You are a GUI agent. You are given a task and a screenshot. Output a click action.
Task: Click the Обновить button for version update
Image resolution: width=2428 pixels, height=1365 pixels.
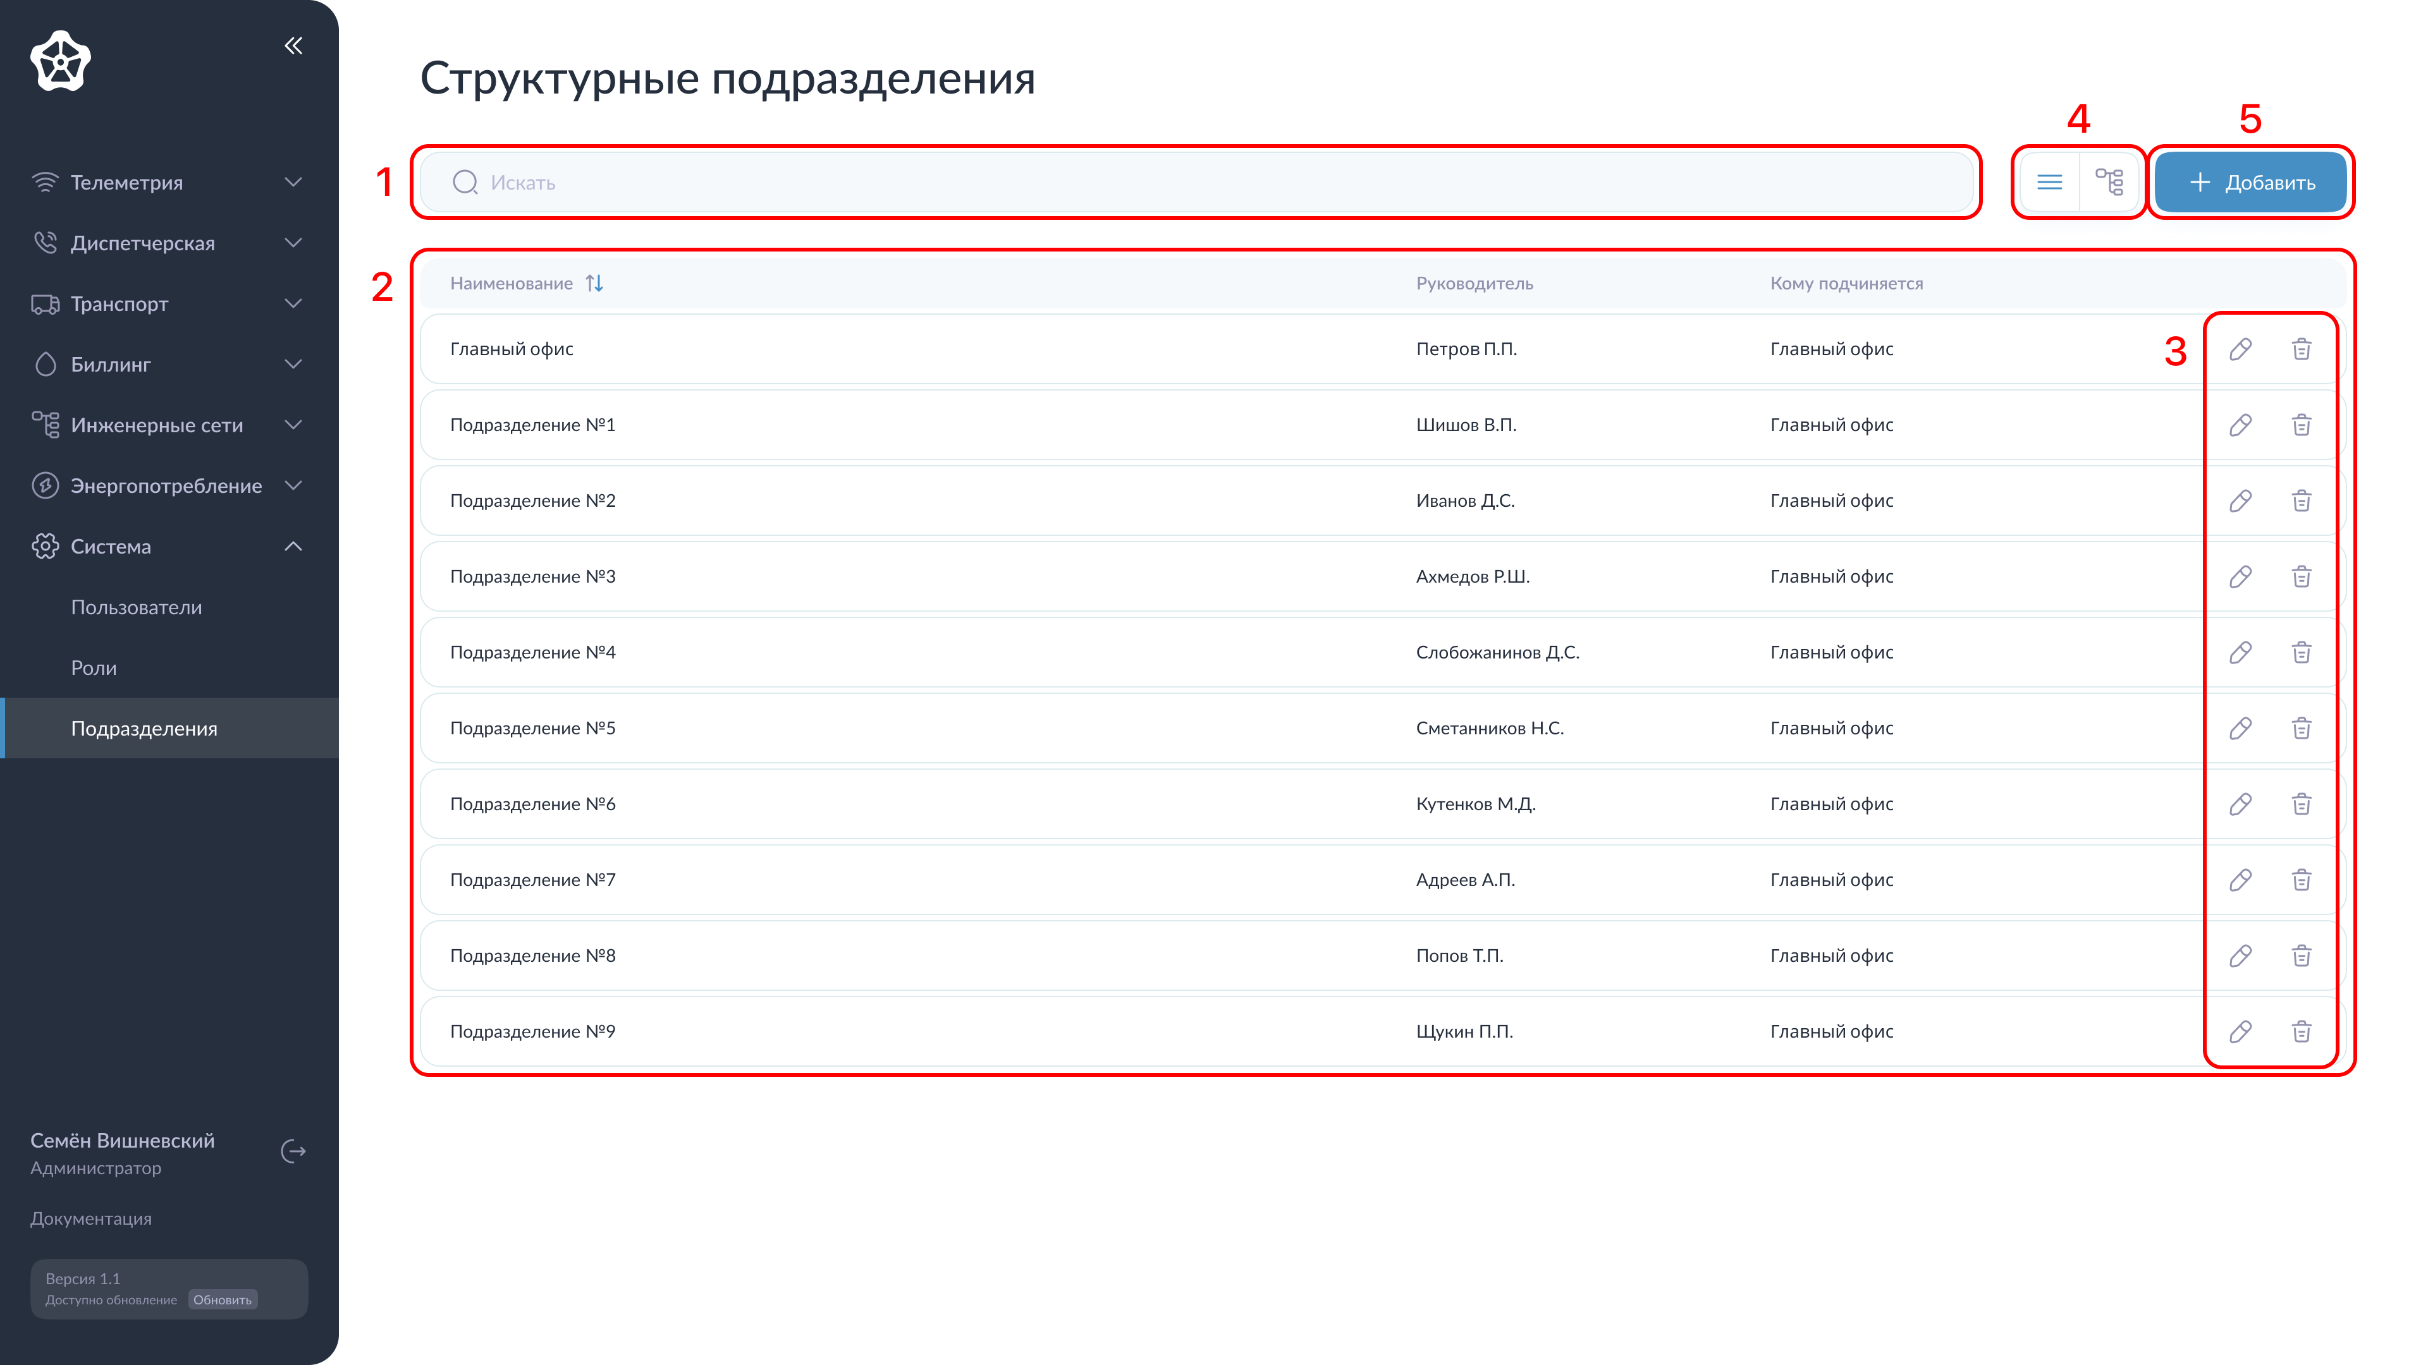click(x=223, y=1299)
